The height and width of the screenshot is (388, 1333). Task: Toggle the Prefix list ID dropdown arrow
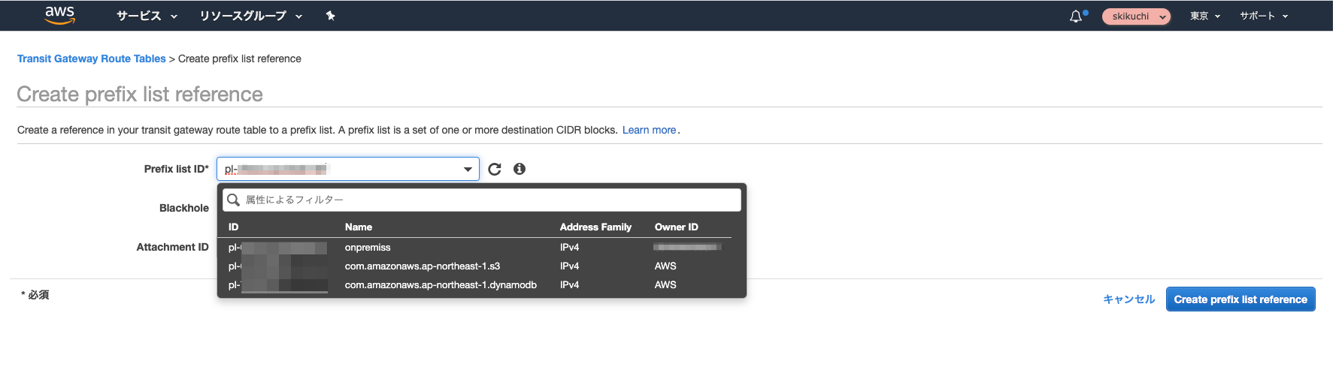[x=468, y=170]
